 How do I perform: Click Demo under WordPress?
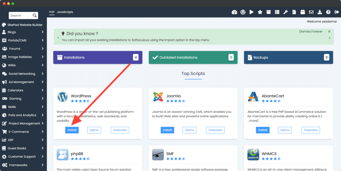[x=94, y=130]
